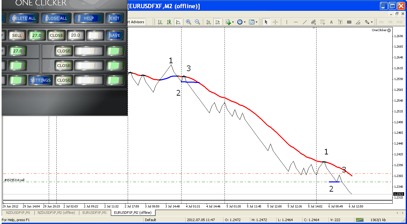Select the trendline drawing tool
Screen dimensions: 407x224
coord(304,22)
